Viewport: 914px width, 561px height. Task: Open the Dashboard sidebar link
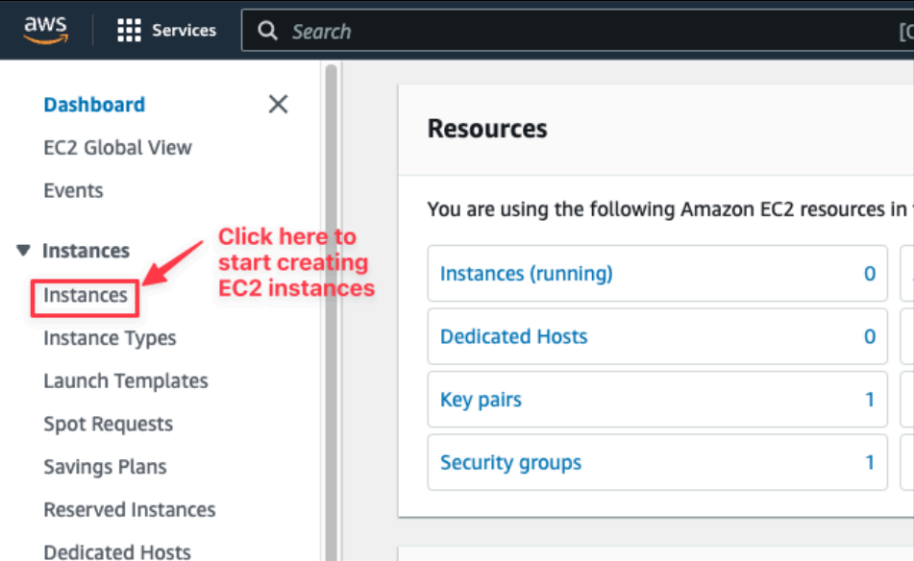point(94,105)
